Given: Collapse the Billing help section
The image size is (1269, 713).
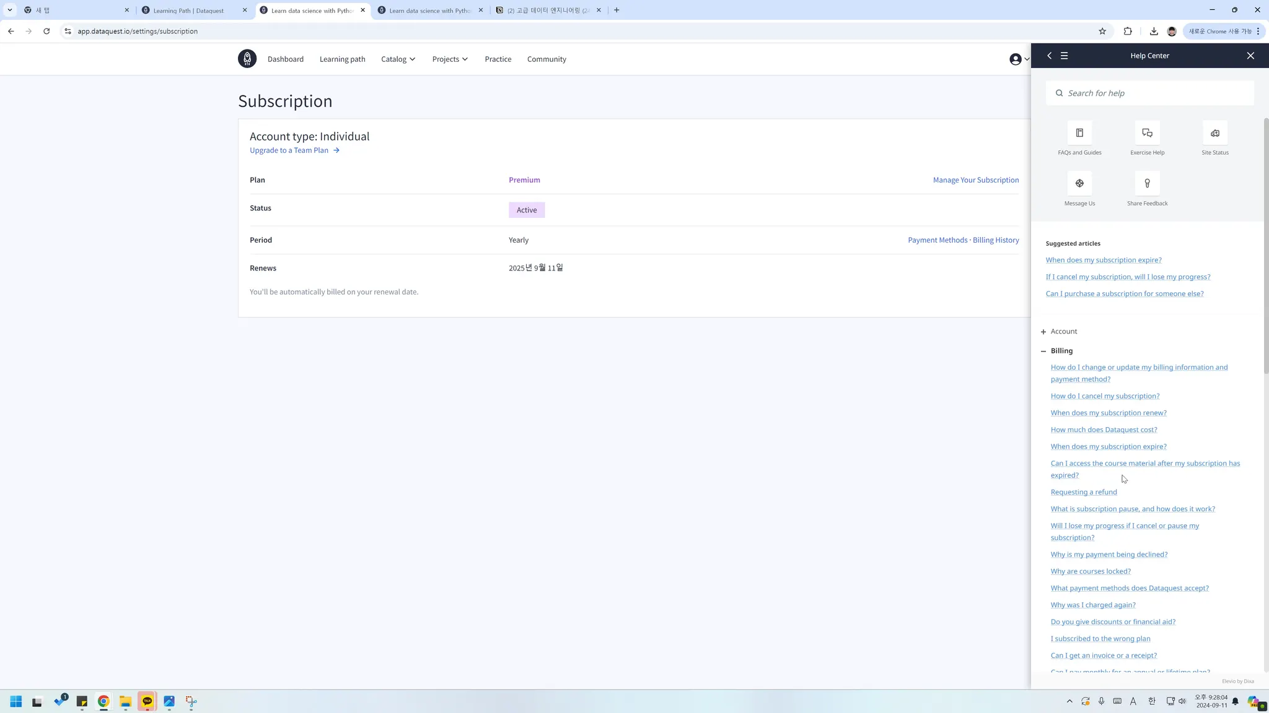Looking at the screenshot, I should pos(1061,351).
